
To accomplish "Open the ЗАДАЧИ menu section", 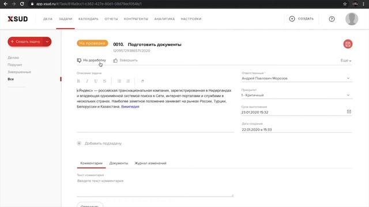I will [65, 19].
